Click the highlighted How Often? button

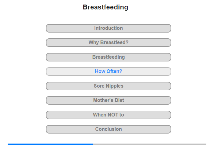click(108, 71)
